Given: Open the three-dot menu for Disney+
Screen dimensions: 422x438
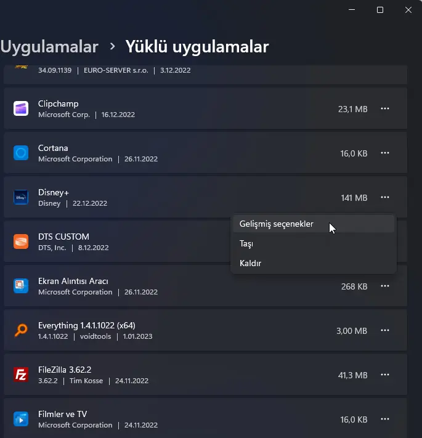Looking at the screenshot, I should pyautogui.click(x=385, y=197).
